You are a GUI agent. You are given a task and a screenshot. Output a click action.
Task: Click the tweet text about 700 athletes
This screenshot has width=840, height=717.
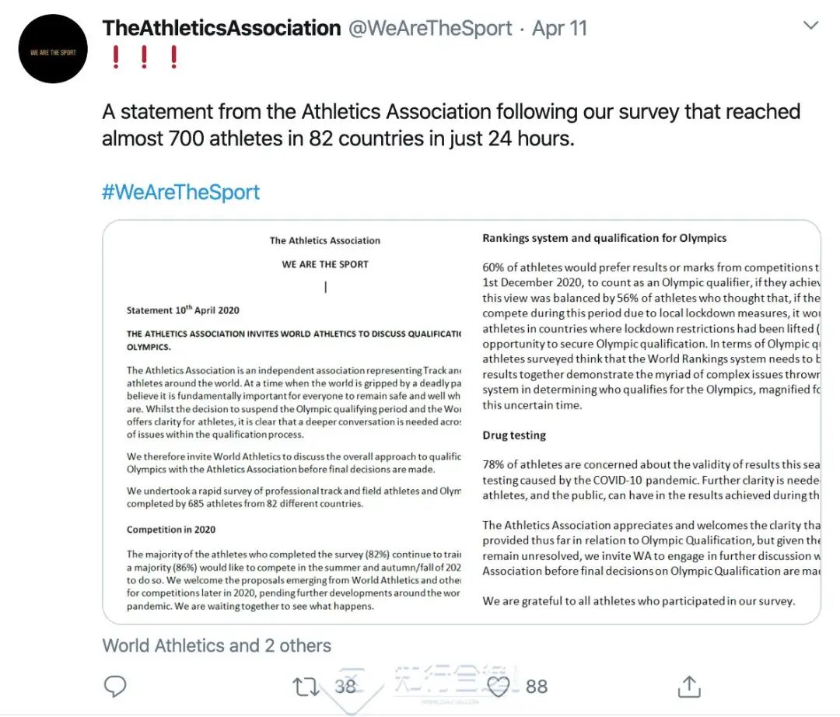click(451, 124)
